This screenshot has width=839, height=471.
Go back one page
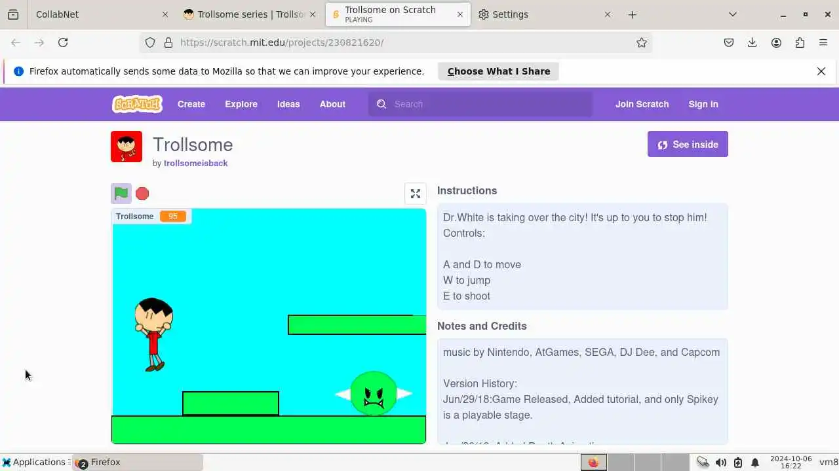(16, 43)
